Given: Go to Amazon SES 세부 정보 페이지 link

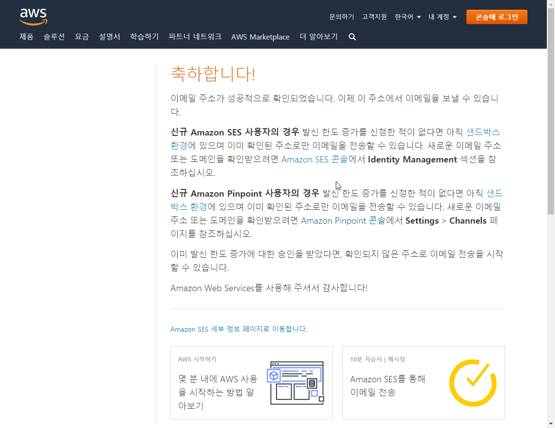Looking at the screenshot, I should 238,329.
